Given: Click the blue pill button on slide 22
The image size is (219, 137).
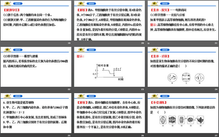Looking at the screenshot, I should tap(18, 50).
